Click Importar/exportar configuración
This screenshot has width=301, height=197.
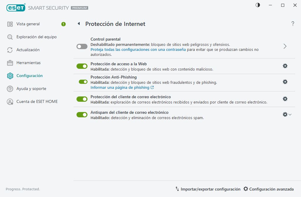[x=210, y=189]
